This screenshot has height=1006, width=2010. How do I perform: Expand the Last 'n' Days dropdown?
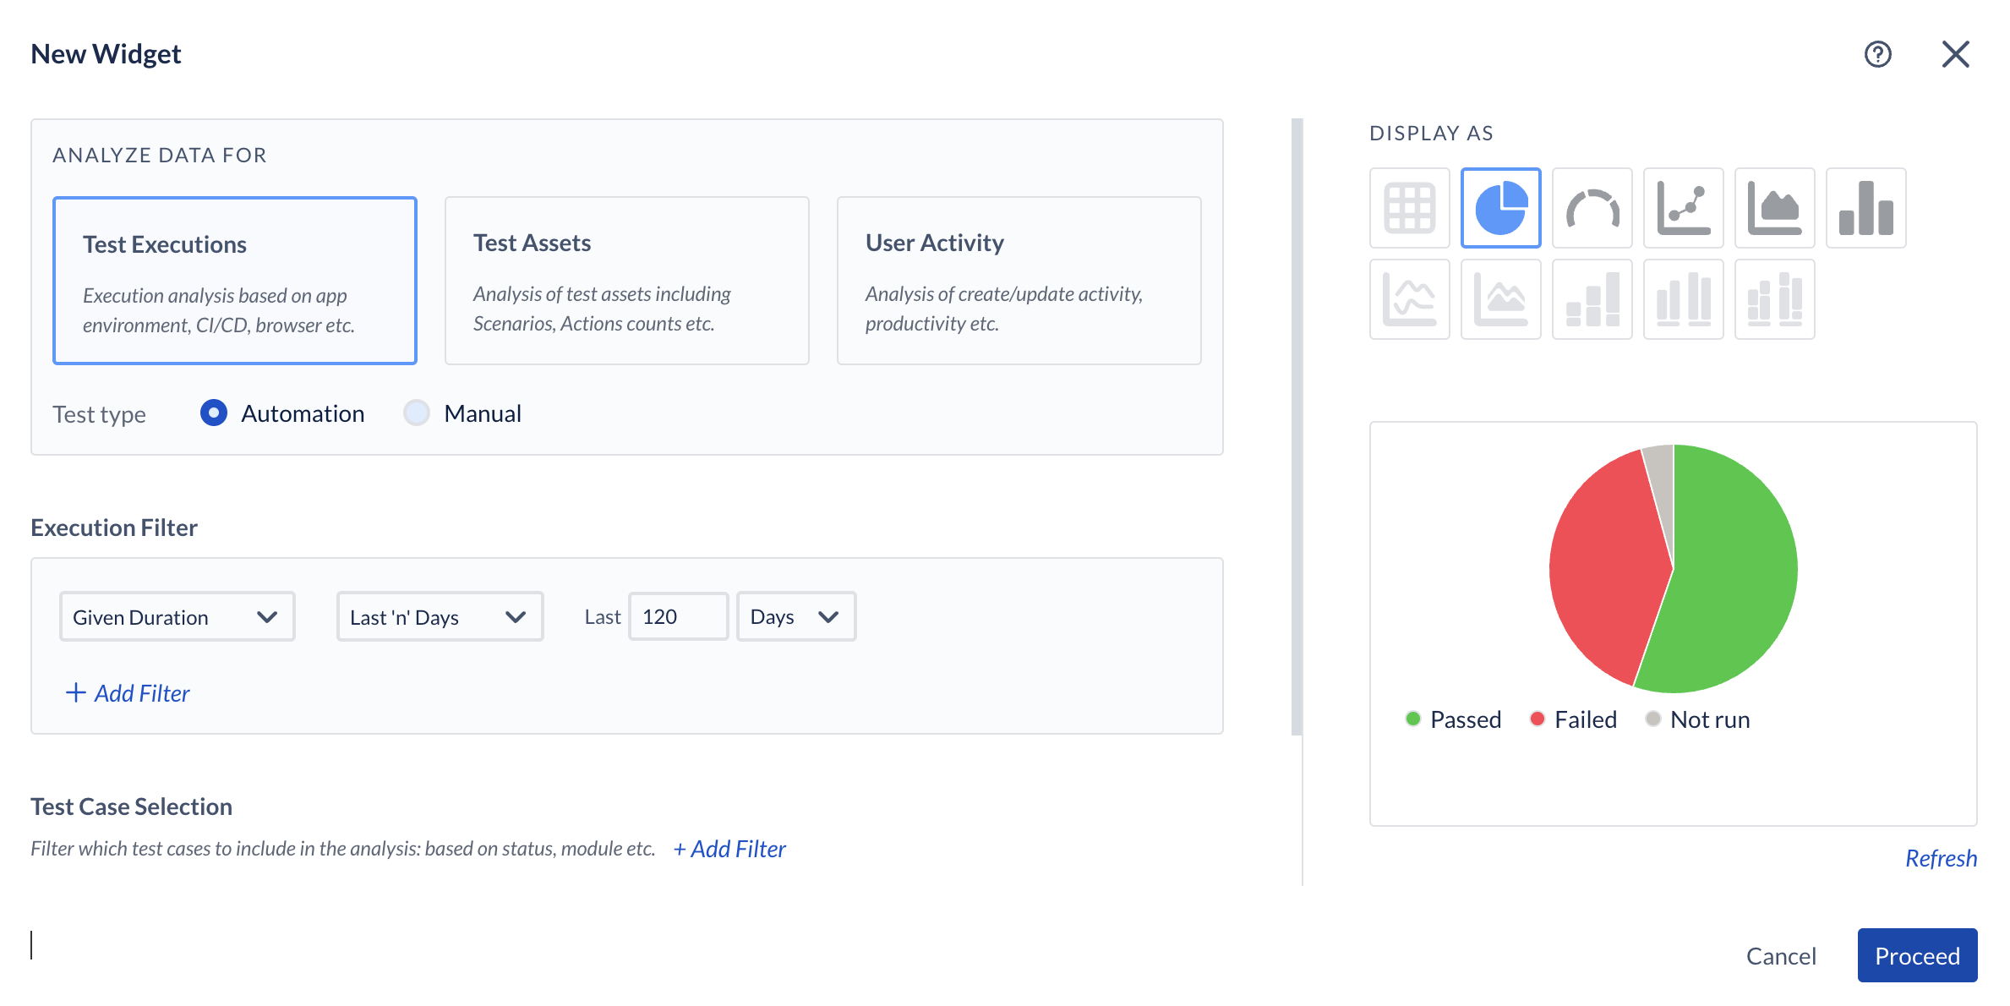tap(440, 617)
